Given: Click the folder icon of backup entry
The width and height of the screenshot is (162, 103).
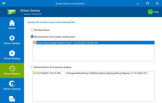Looking at the screenshot, I should click(x=35, y=73).
